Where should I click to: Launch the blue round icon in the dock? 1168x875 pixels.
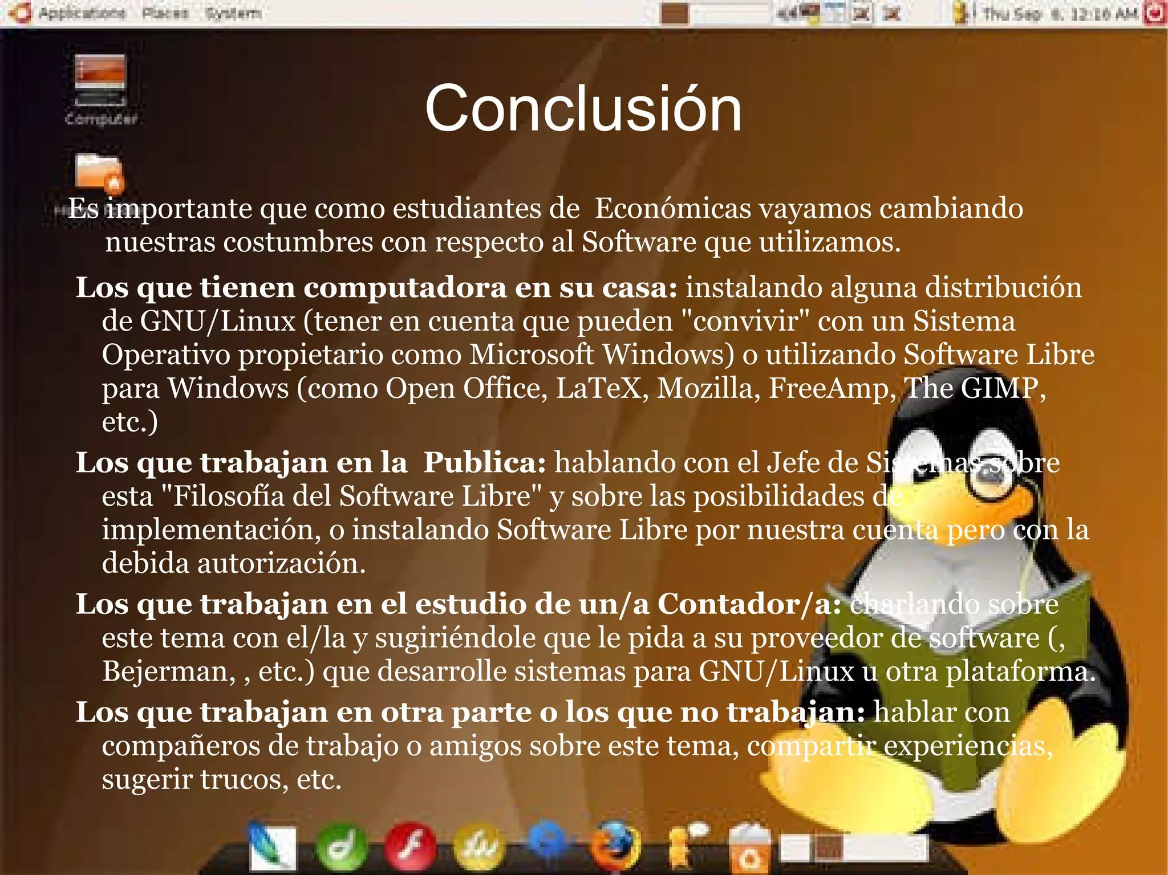click(x=549, y=841)
